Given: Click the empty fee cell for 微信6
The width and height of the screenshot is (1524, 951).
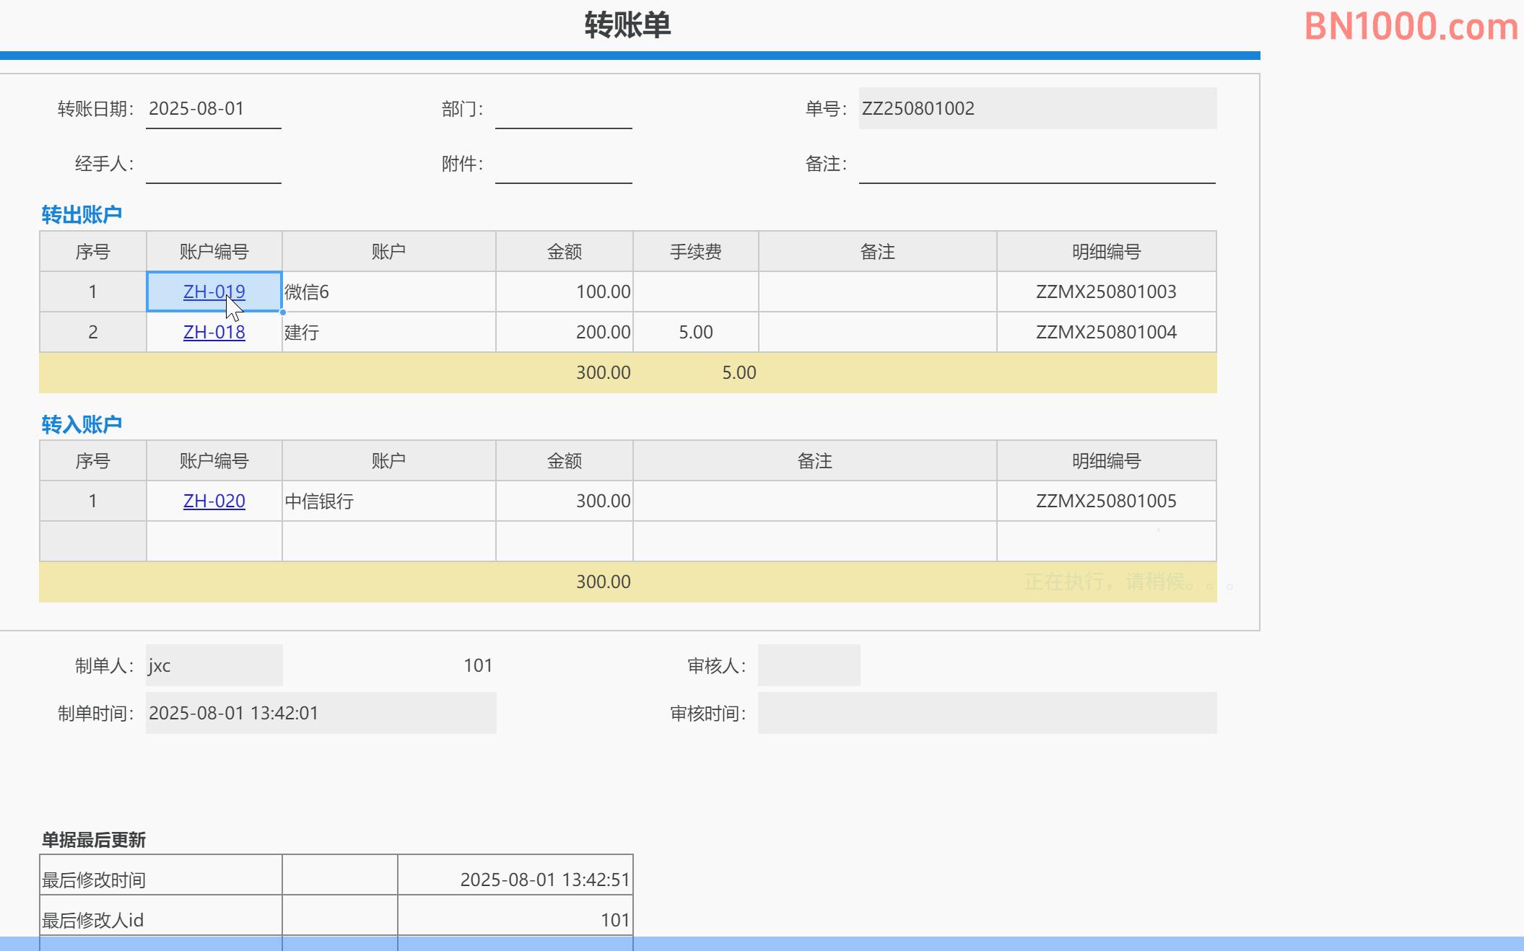Looking at the screenshot, I should [696, 292].
